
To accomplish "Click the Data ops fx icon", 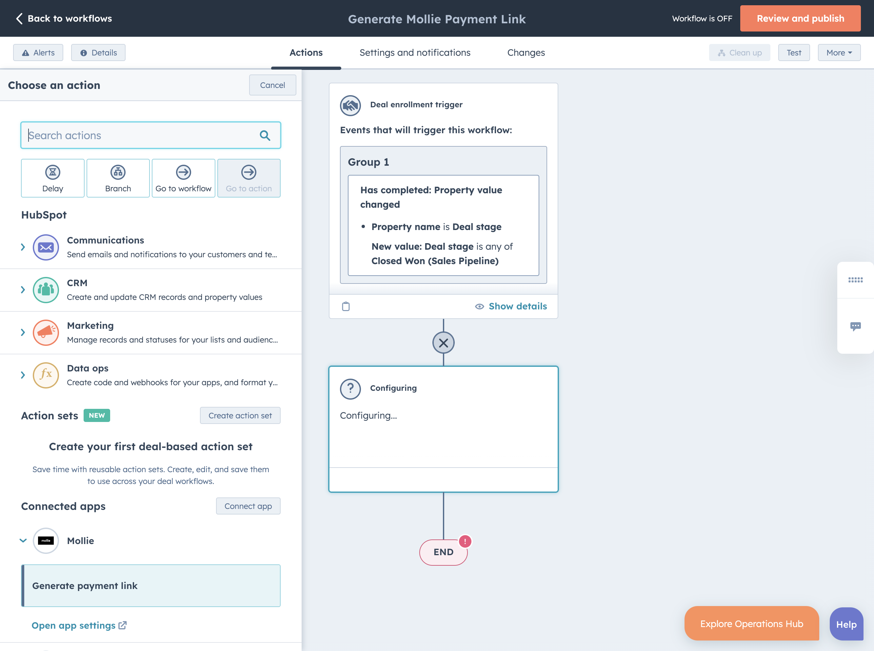I will pyautogui.click(x=46, y=375).
